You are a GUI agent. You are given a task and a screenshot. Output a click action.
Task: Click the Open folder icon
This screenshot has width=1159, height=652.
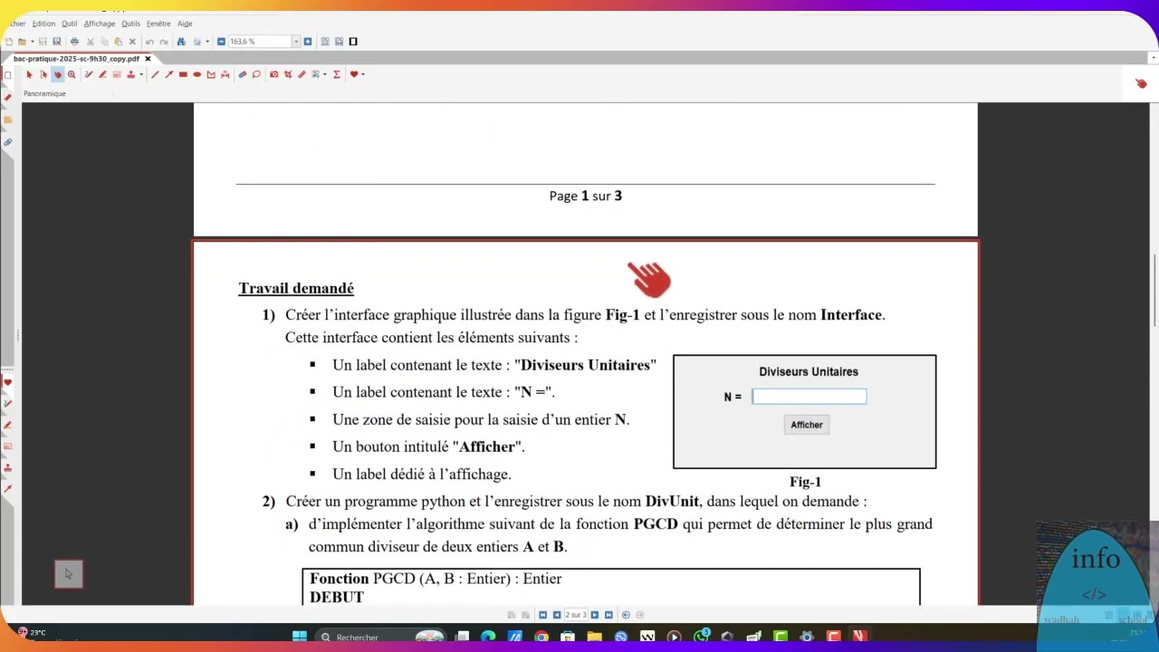[22, 42]
